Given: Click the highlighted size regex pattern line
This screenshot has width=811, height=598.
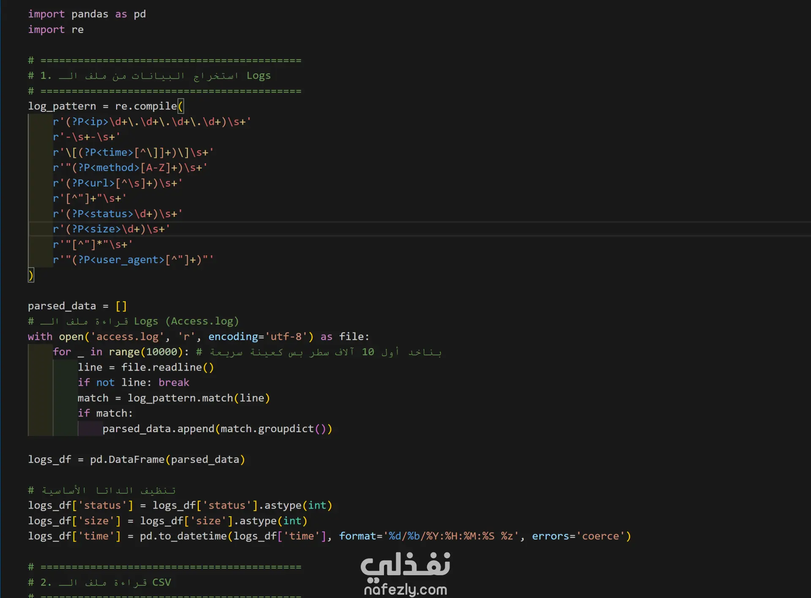Looking at the screenshot, I should coord(111,229).
